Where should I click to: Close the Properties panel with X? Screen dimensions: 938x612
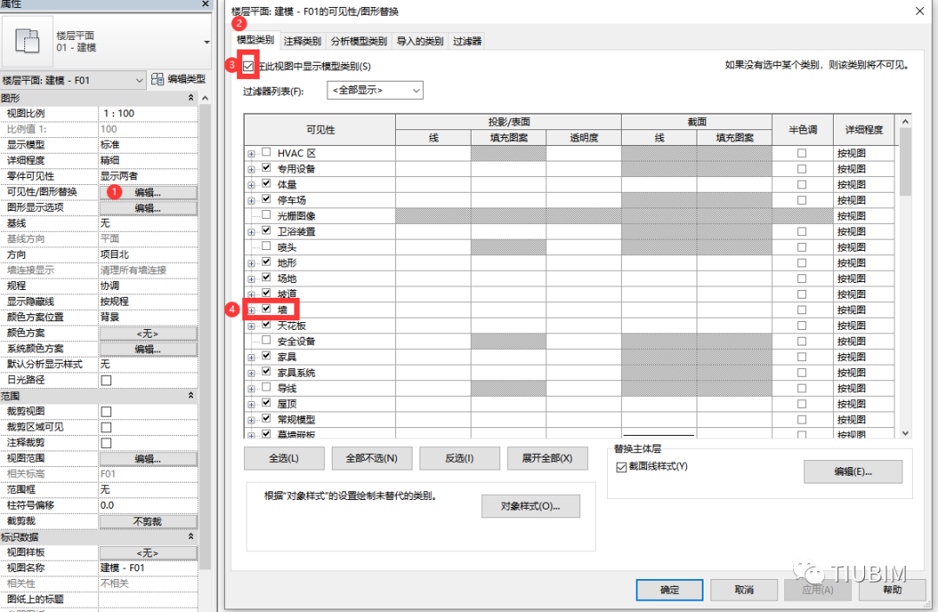pos(205,3)
